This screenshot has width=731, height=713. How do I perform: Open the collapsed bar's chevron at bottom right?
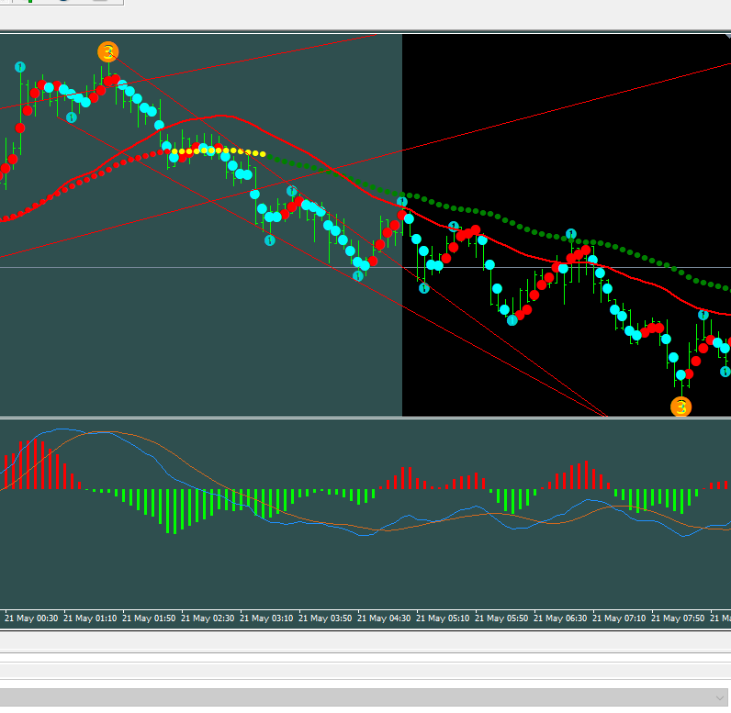pyautogui.click(x=719, y=697)
